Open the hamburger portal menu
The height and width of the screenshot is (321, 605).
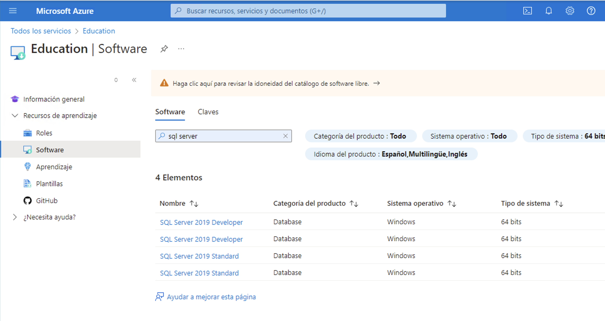tap(13, 11)
